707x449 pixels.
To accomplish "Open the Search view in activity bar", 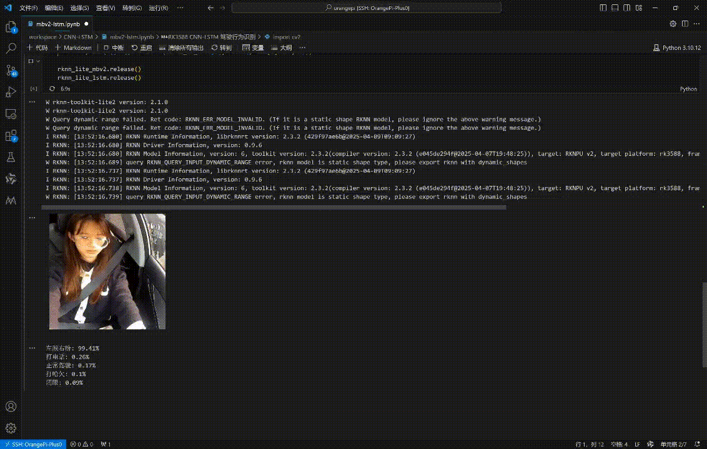I will pyautogui.click(x=11, y=48).
